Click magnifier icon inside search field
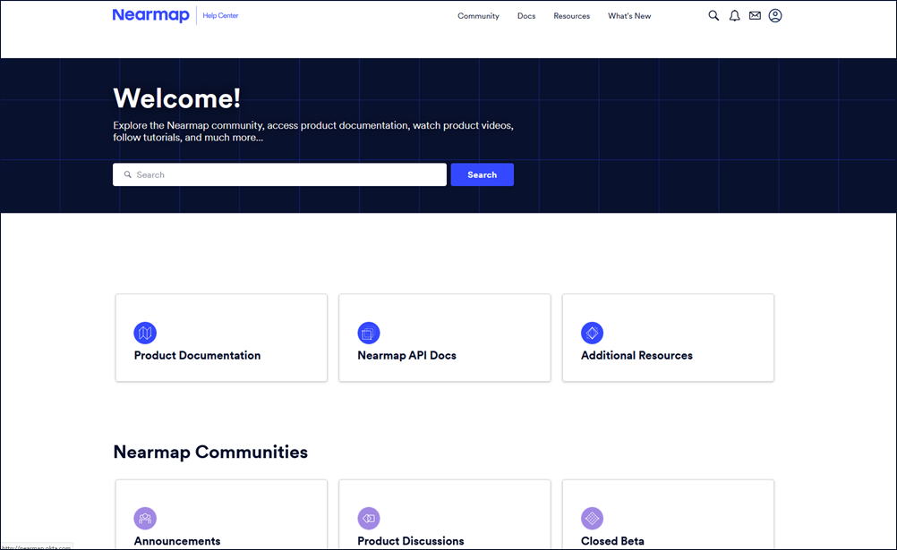 click(128, 174)
